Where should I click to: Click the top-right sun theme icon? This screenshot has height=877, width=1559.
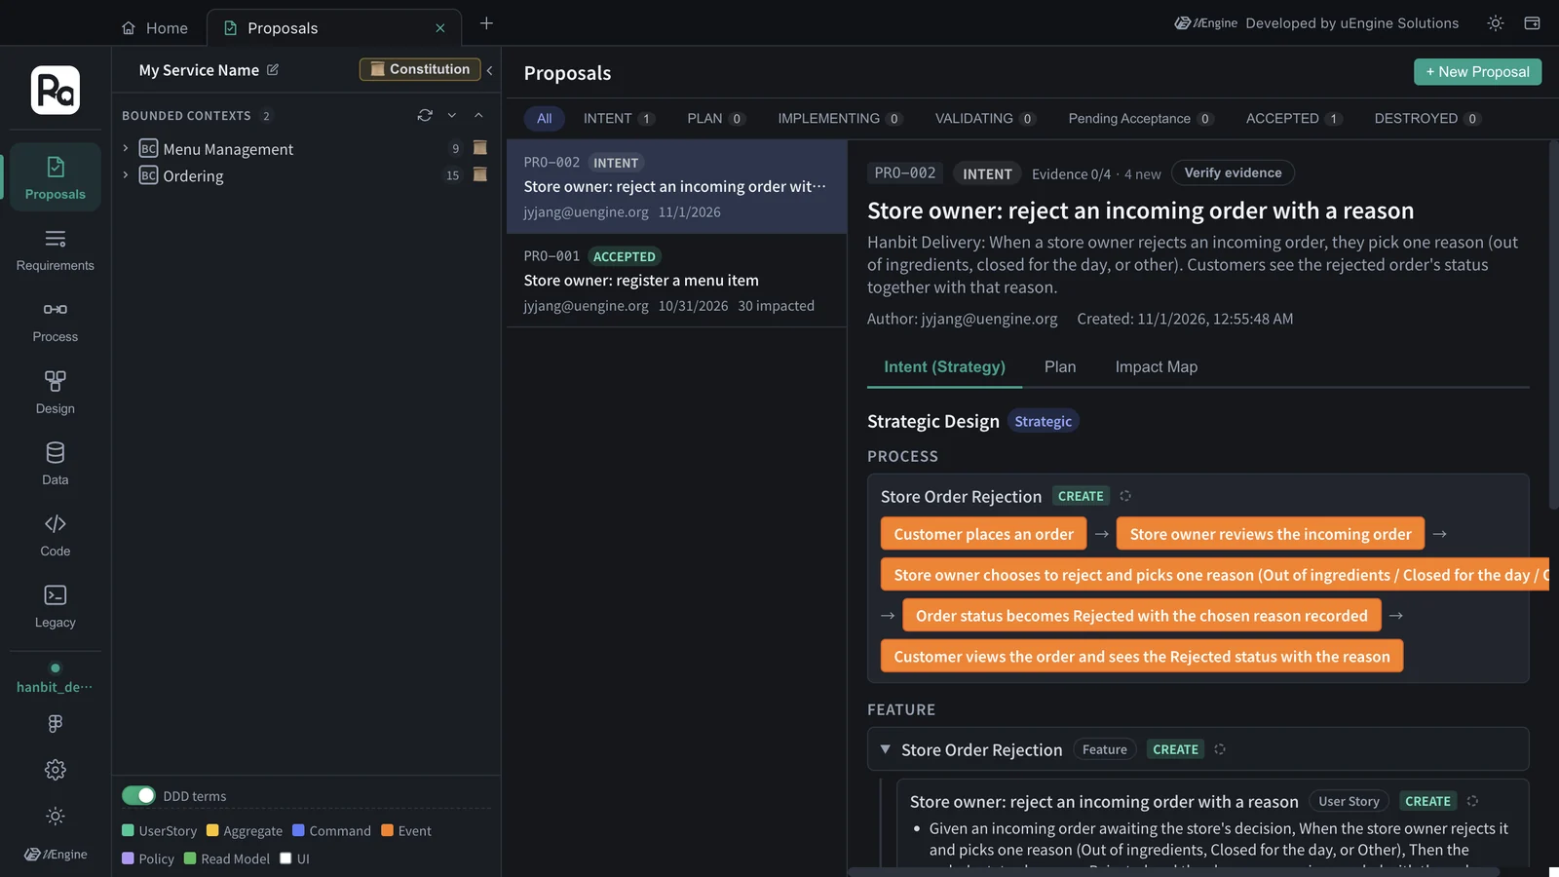(x=1496, y=23)
